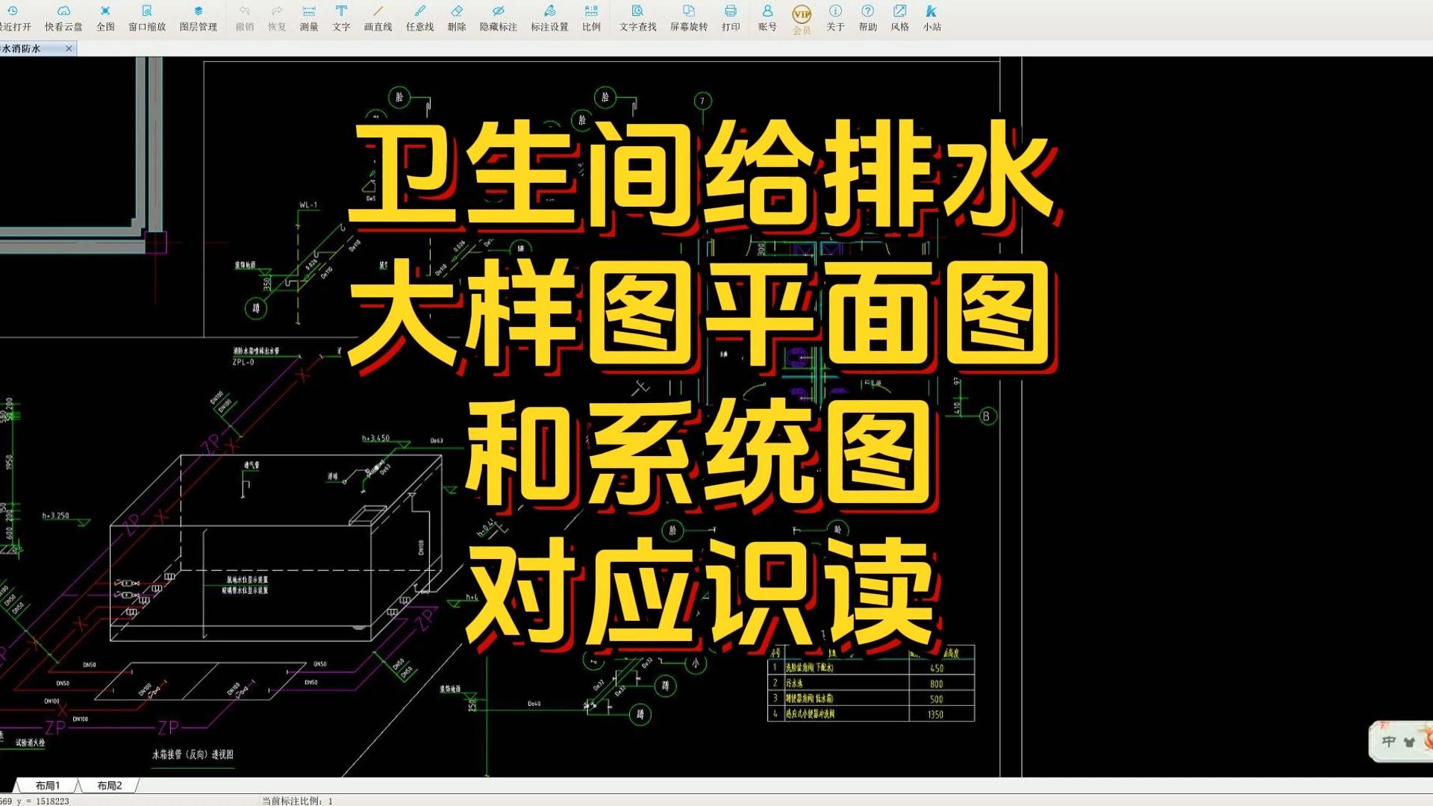Close the 水消防水 drawing tab
This screenshot has height=806, width=1433.
69,47
